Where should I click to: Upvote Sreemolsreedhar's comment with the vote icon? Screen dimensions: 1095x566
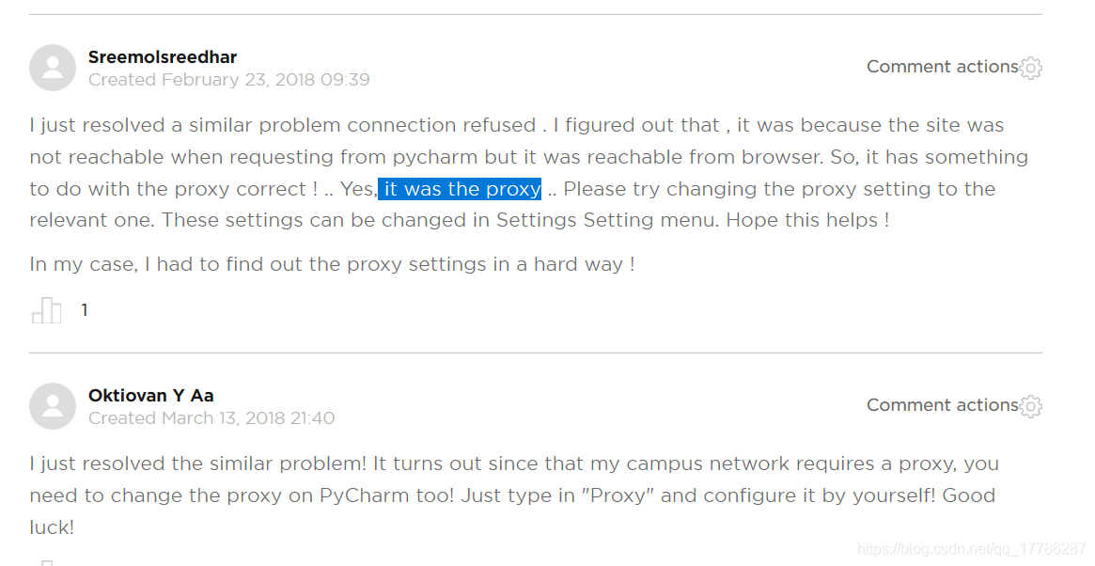click(x=47, y=310)
